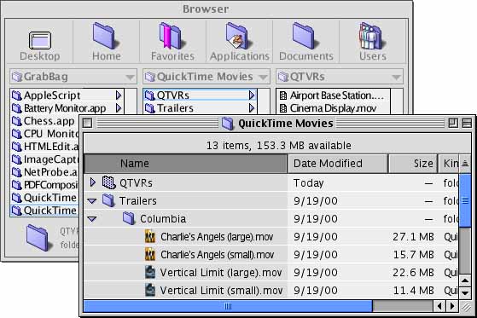Toggle sort order button above scrollbar
Viewport: 477px width, 318px height.
465,164
